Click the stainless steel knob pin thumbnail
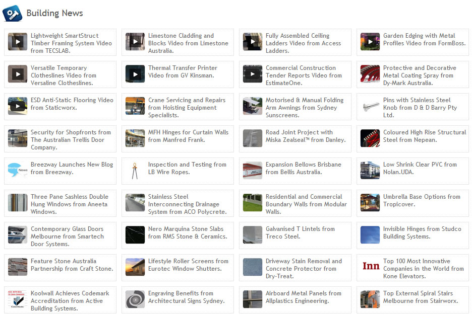472x317 pixels. point(370,106)
